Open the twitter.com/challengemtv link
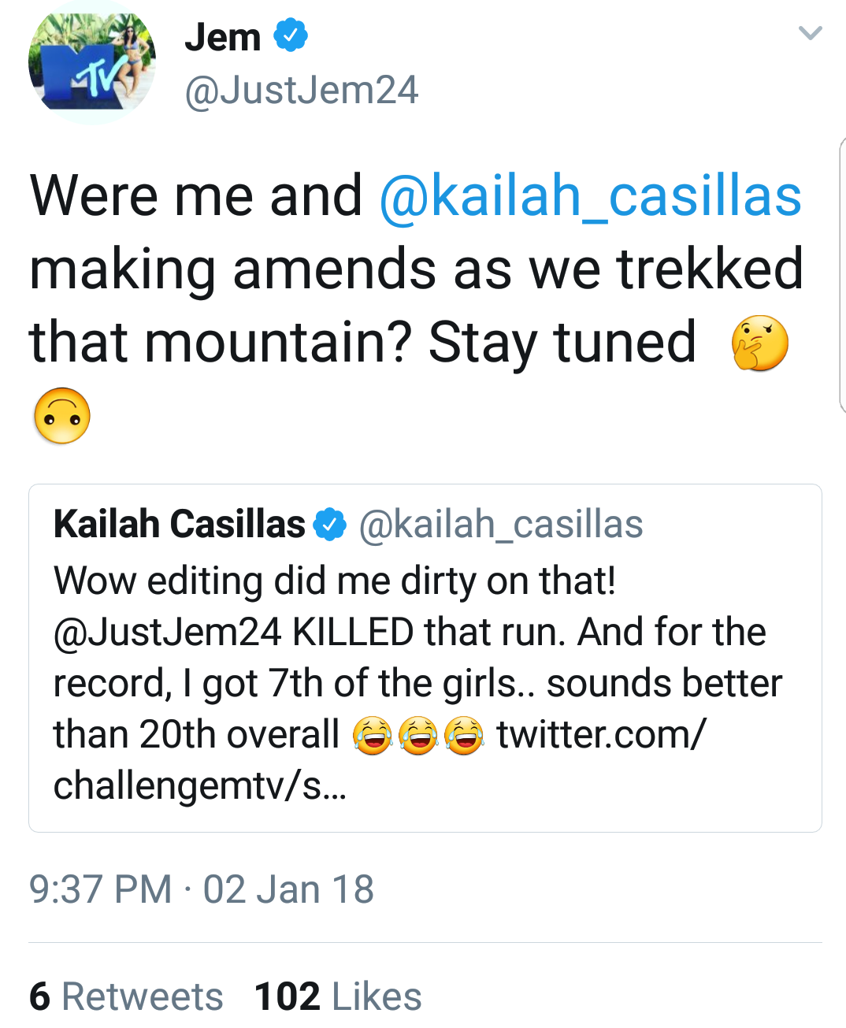This screenshot has height=1028, width=846. pyautogui.click(x=380, y=760)
